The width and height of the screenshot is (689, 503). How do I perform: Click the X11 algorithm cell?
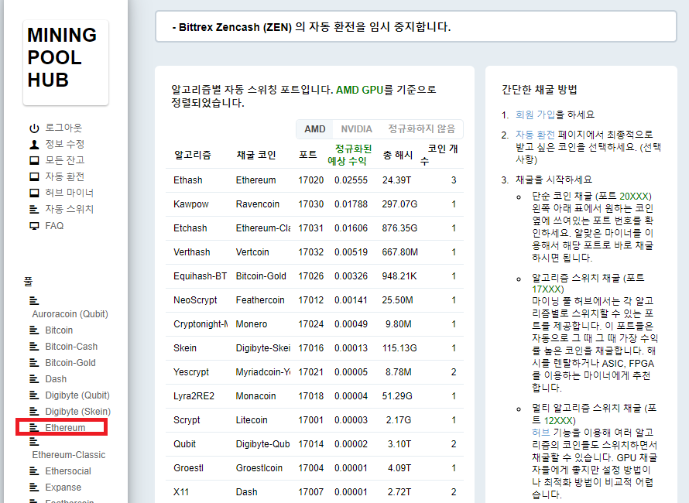pyautogui.click(x=181, y=492)
